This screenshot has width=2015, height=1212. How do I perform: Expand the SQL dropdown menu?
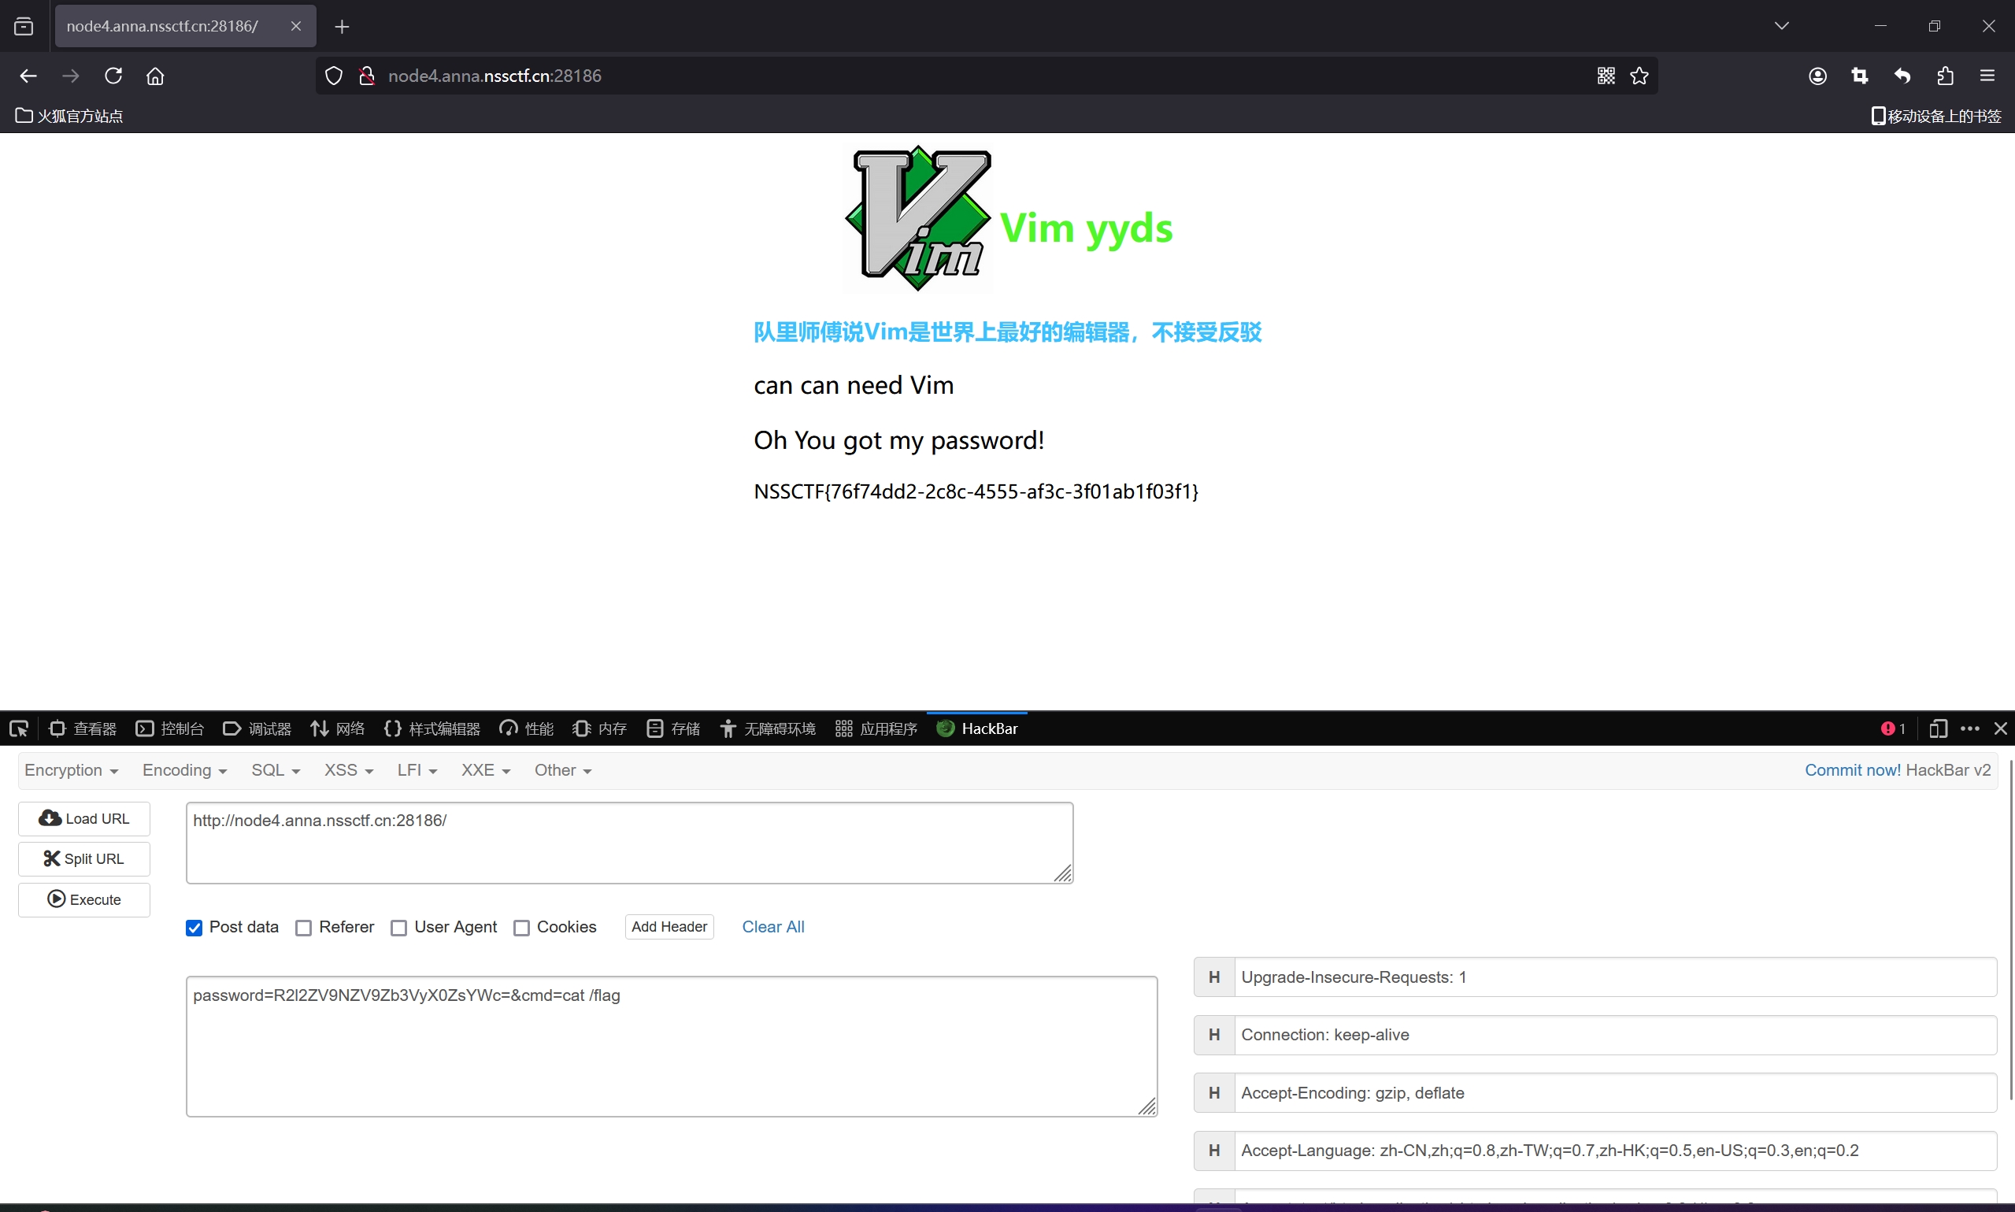pos(275,770)
